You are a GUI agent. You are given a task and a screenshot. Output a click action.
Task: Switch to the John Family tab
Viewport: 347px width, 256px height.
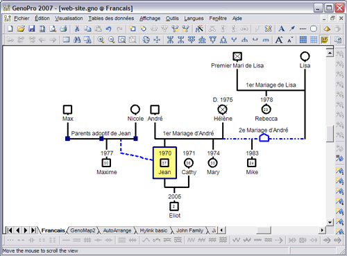point(189,230)
